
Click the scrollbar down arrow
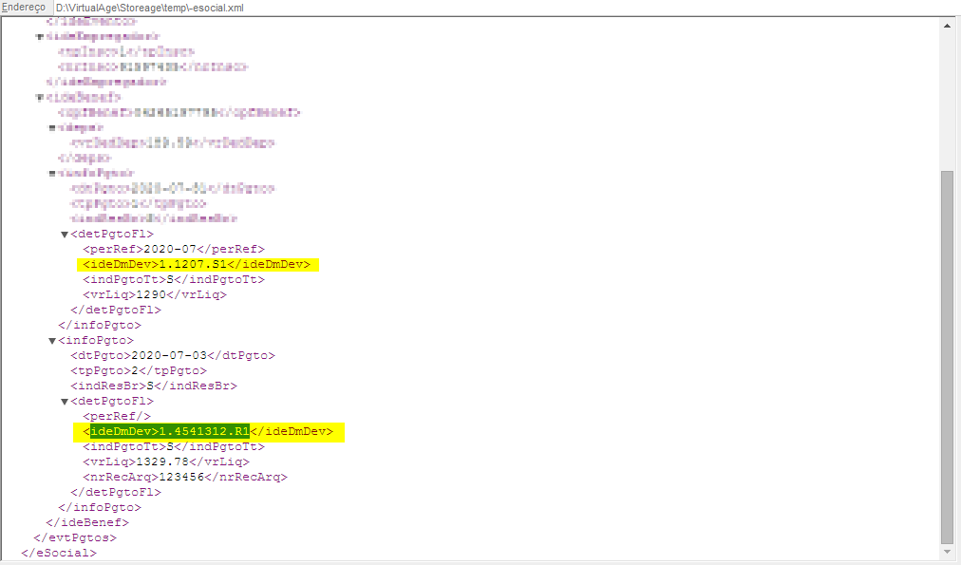click(947, 552)
